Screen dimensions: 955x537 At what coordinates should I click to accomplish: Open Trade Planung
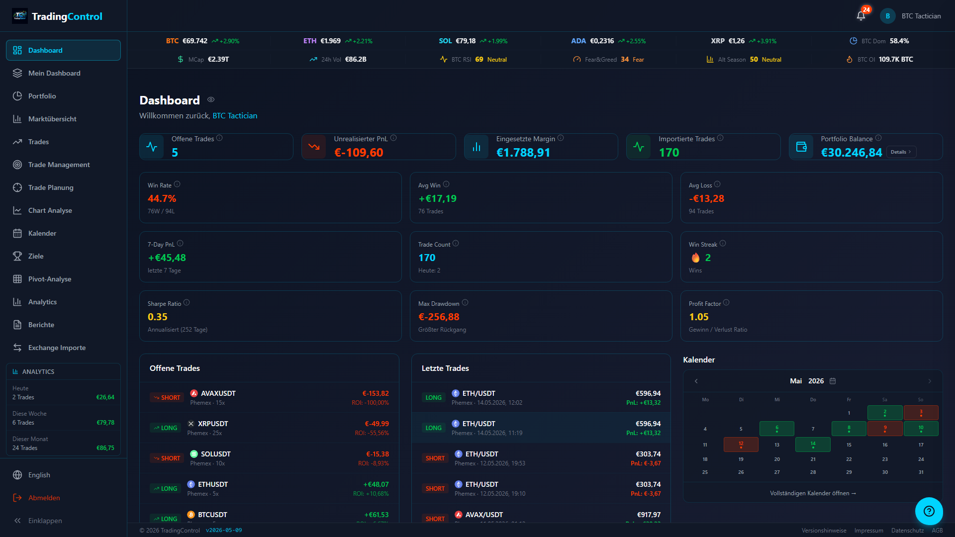click(63, 187)
